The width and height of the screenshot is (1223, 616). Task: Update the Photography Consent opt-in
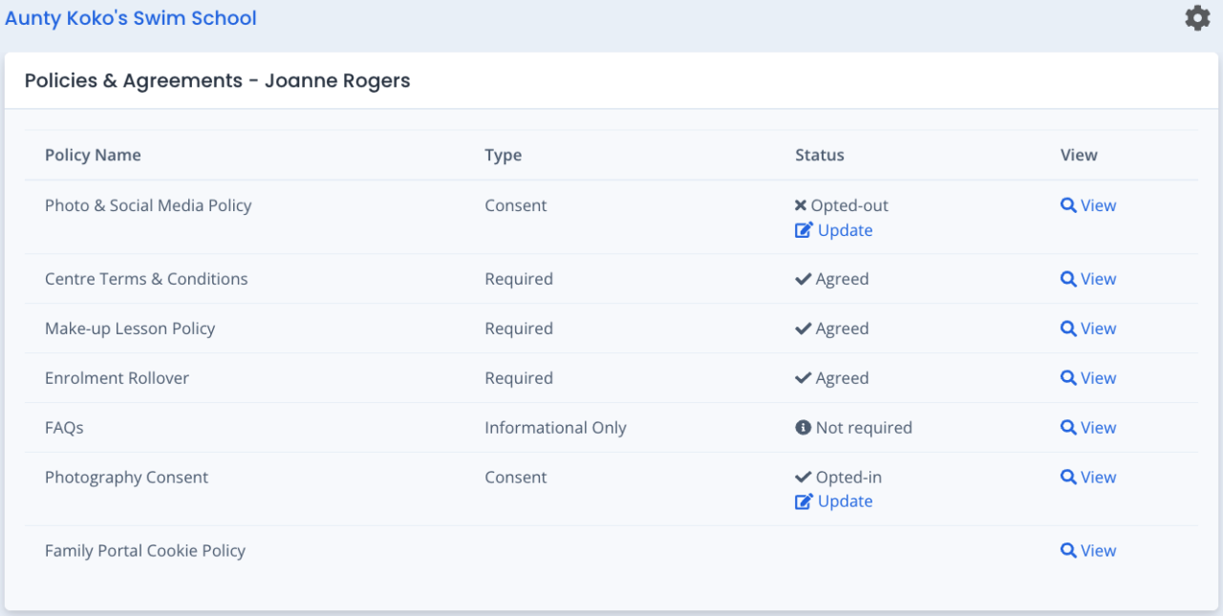click(x=845, y=501)
